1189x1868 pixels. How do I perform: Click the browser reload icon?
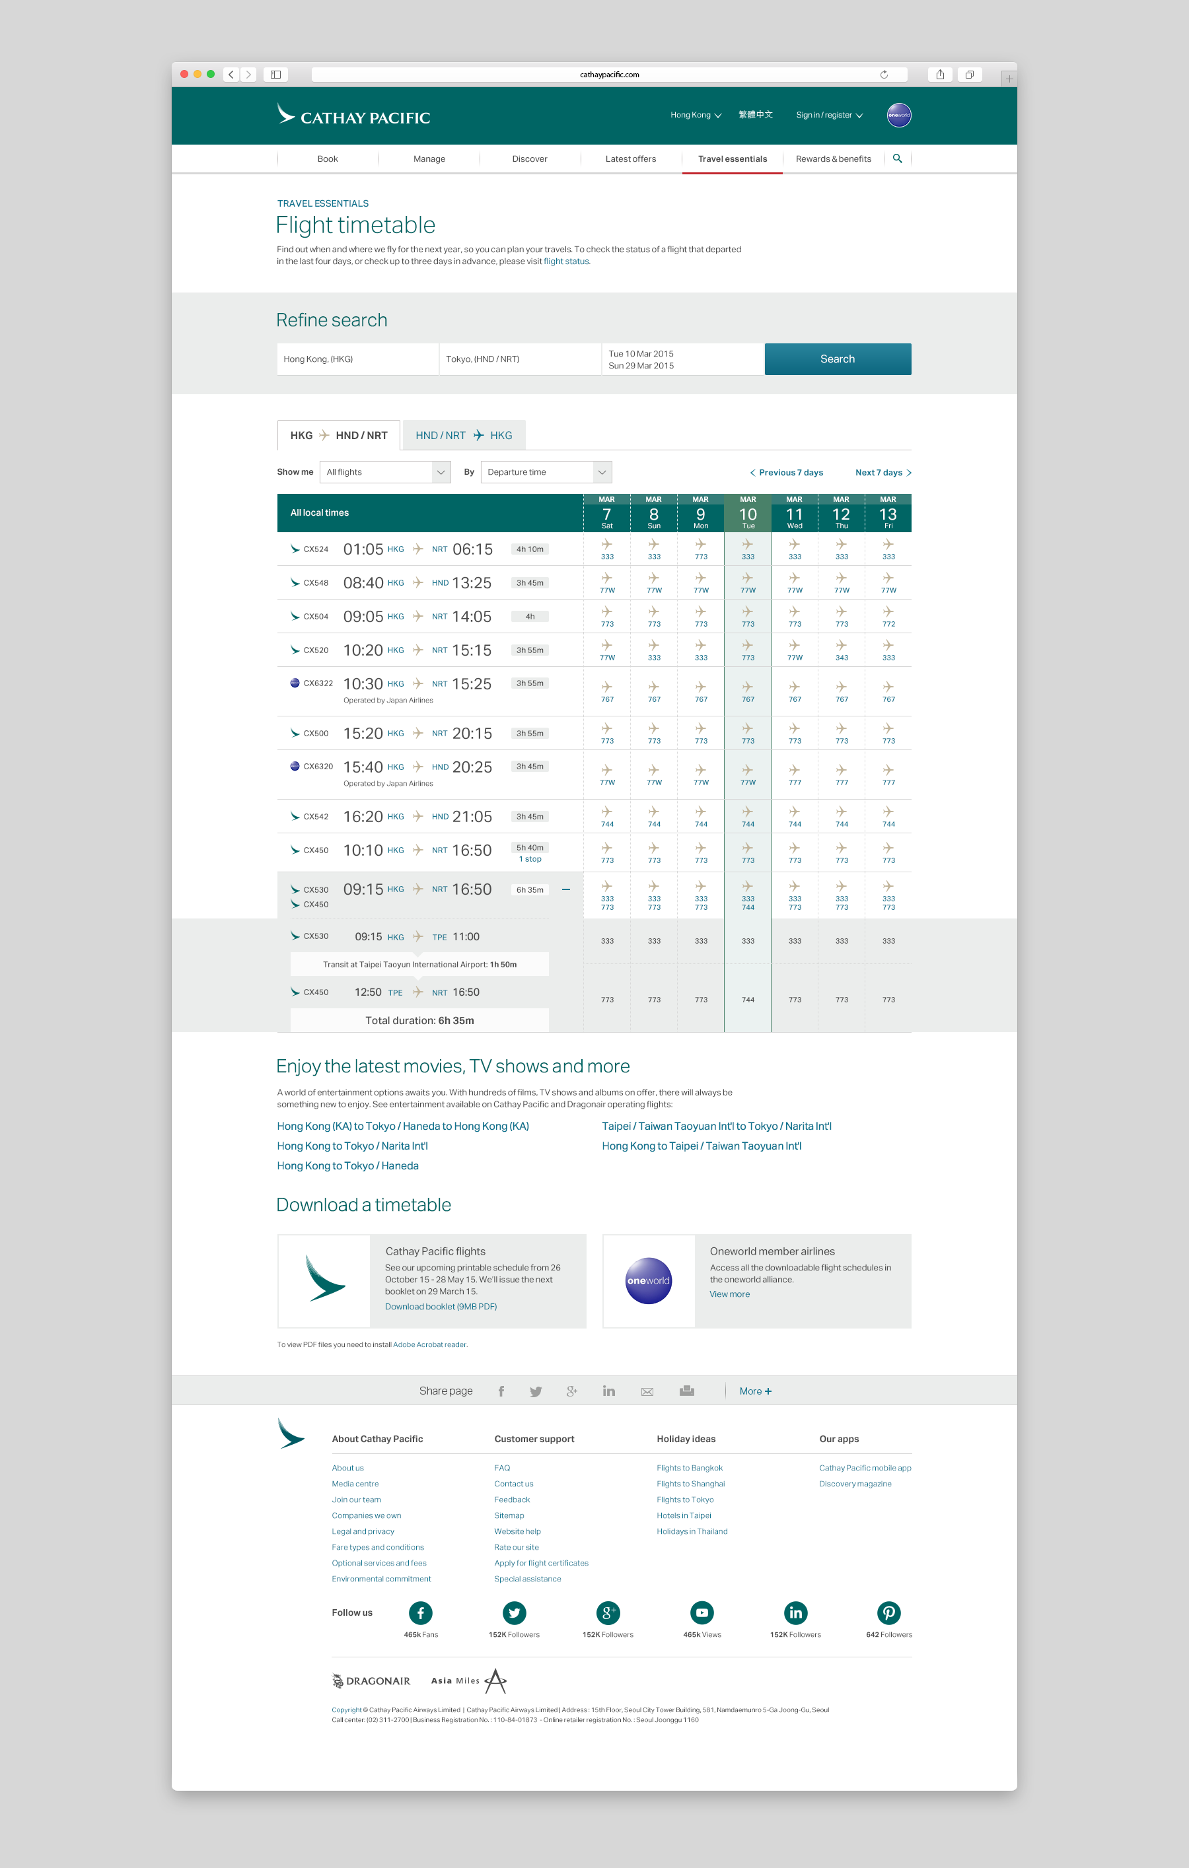click(883, 75)
